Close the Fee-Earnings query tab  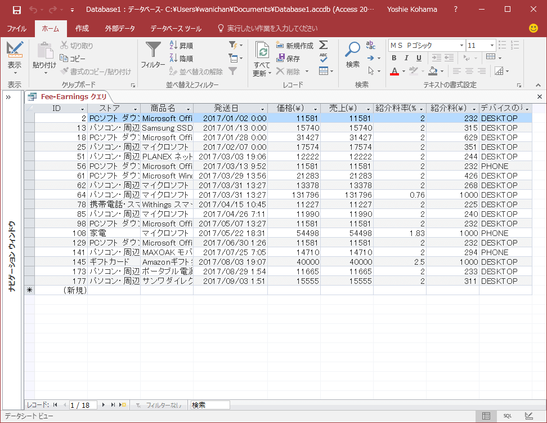[x=539, y=97]
